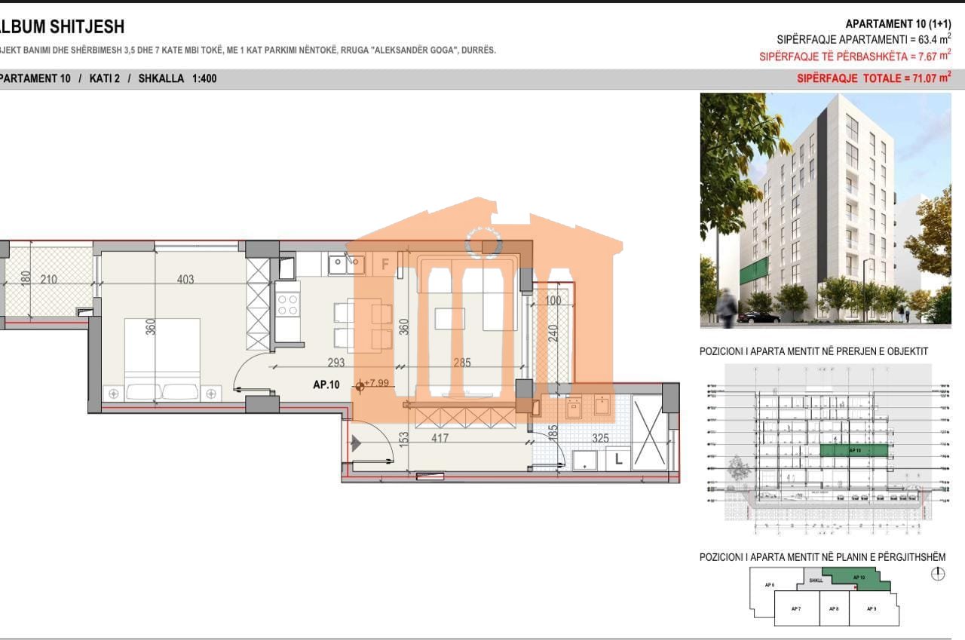Click the four-burner stove symbol
This screenshot has width=965, height=640.
pyautogui.click(x=287, y=305)
